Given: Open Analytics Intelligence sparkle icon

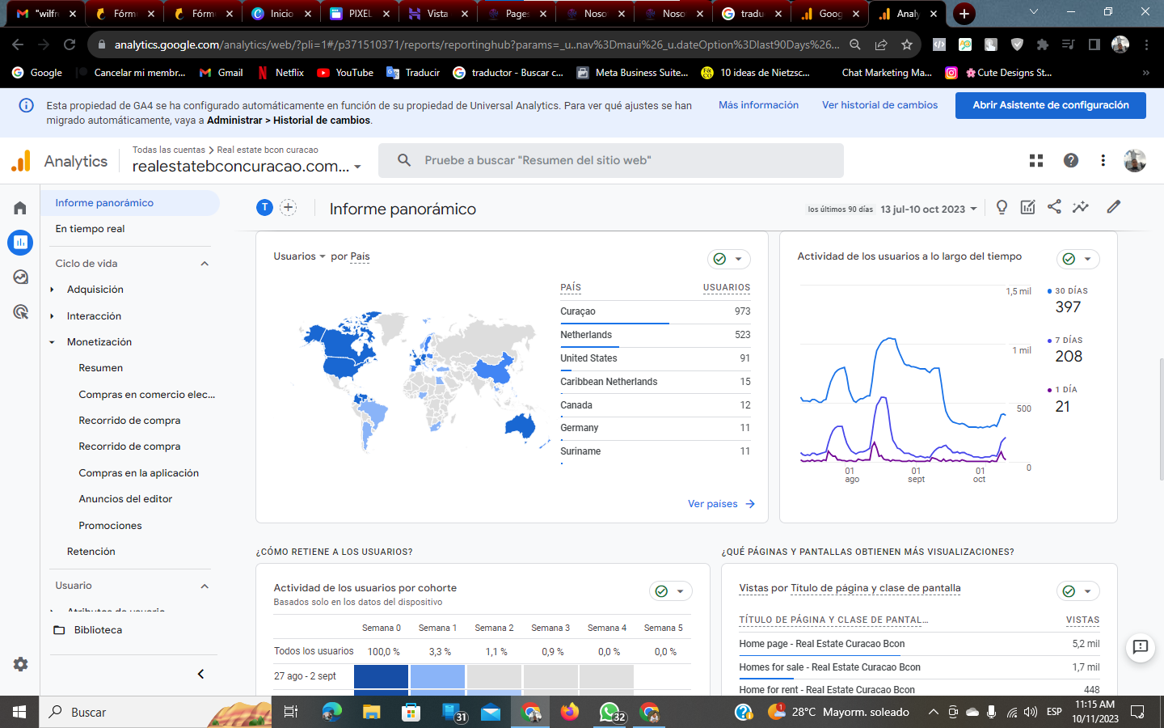Looking at the screenshot, I should pyautogui.click(x=1081, y=207).
